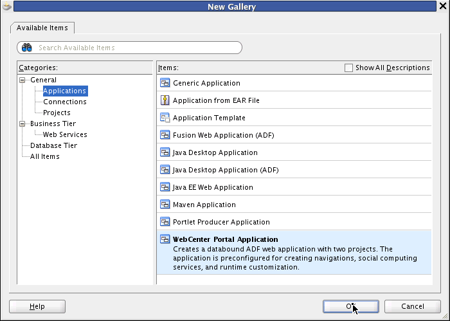This screenshot has height=321, width=450.
Task: Click the binoculars search icon
Action: (26, 48)
